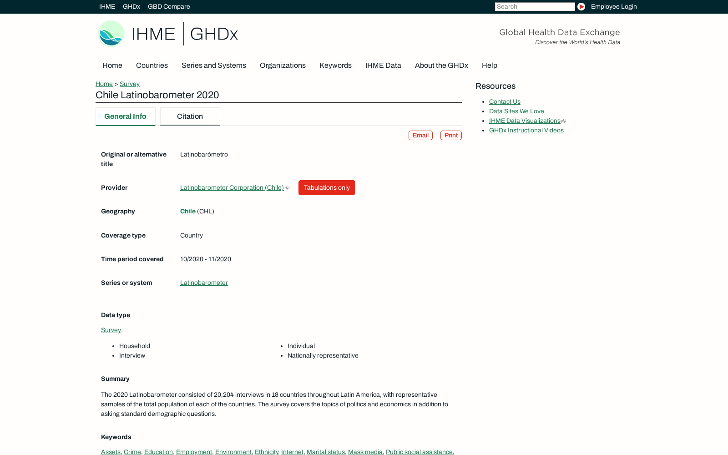
Task: Click the Survey data type link
Action: 111,330
